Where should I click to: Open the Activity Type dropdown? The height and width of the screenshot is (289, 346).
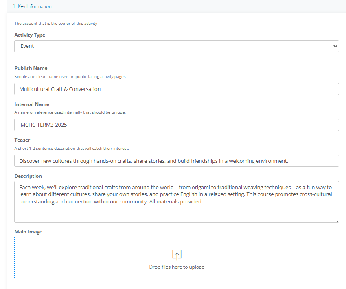[x=177, y=46]
